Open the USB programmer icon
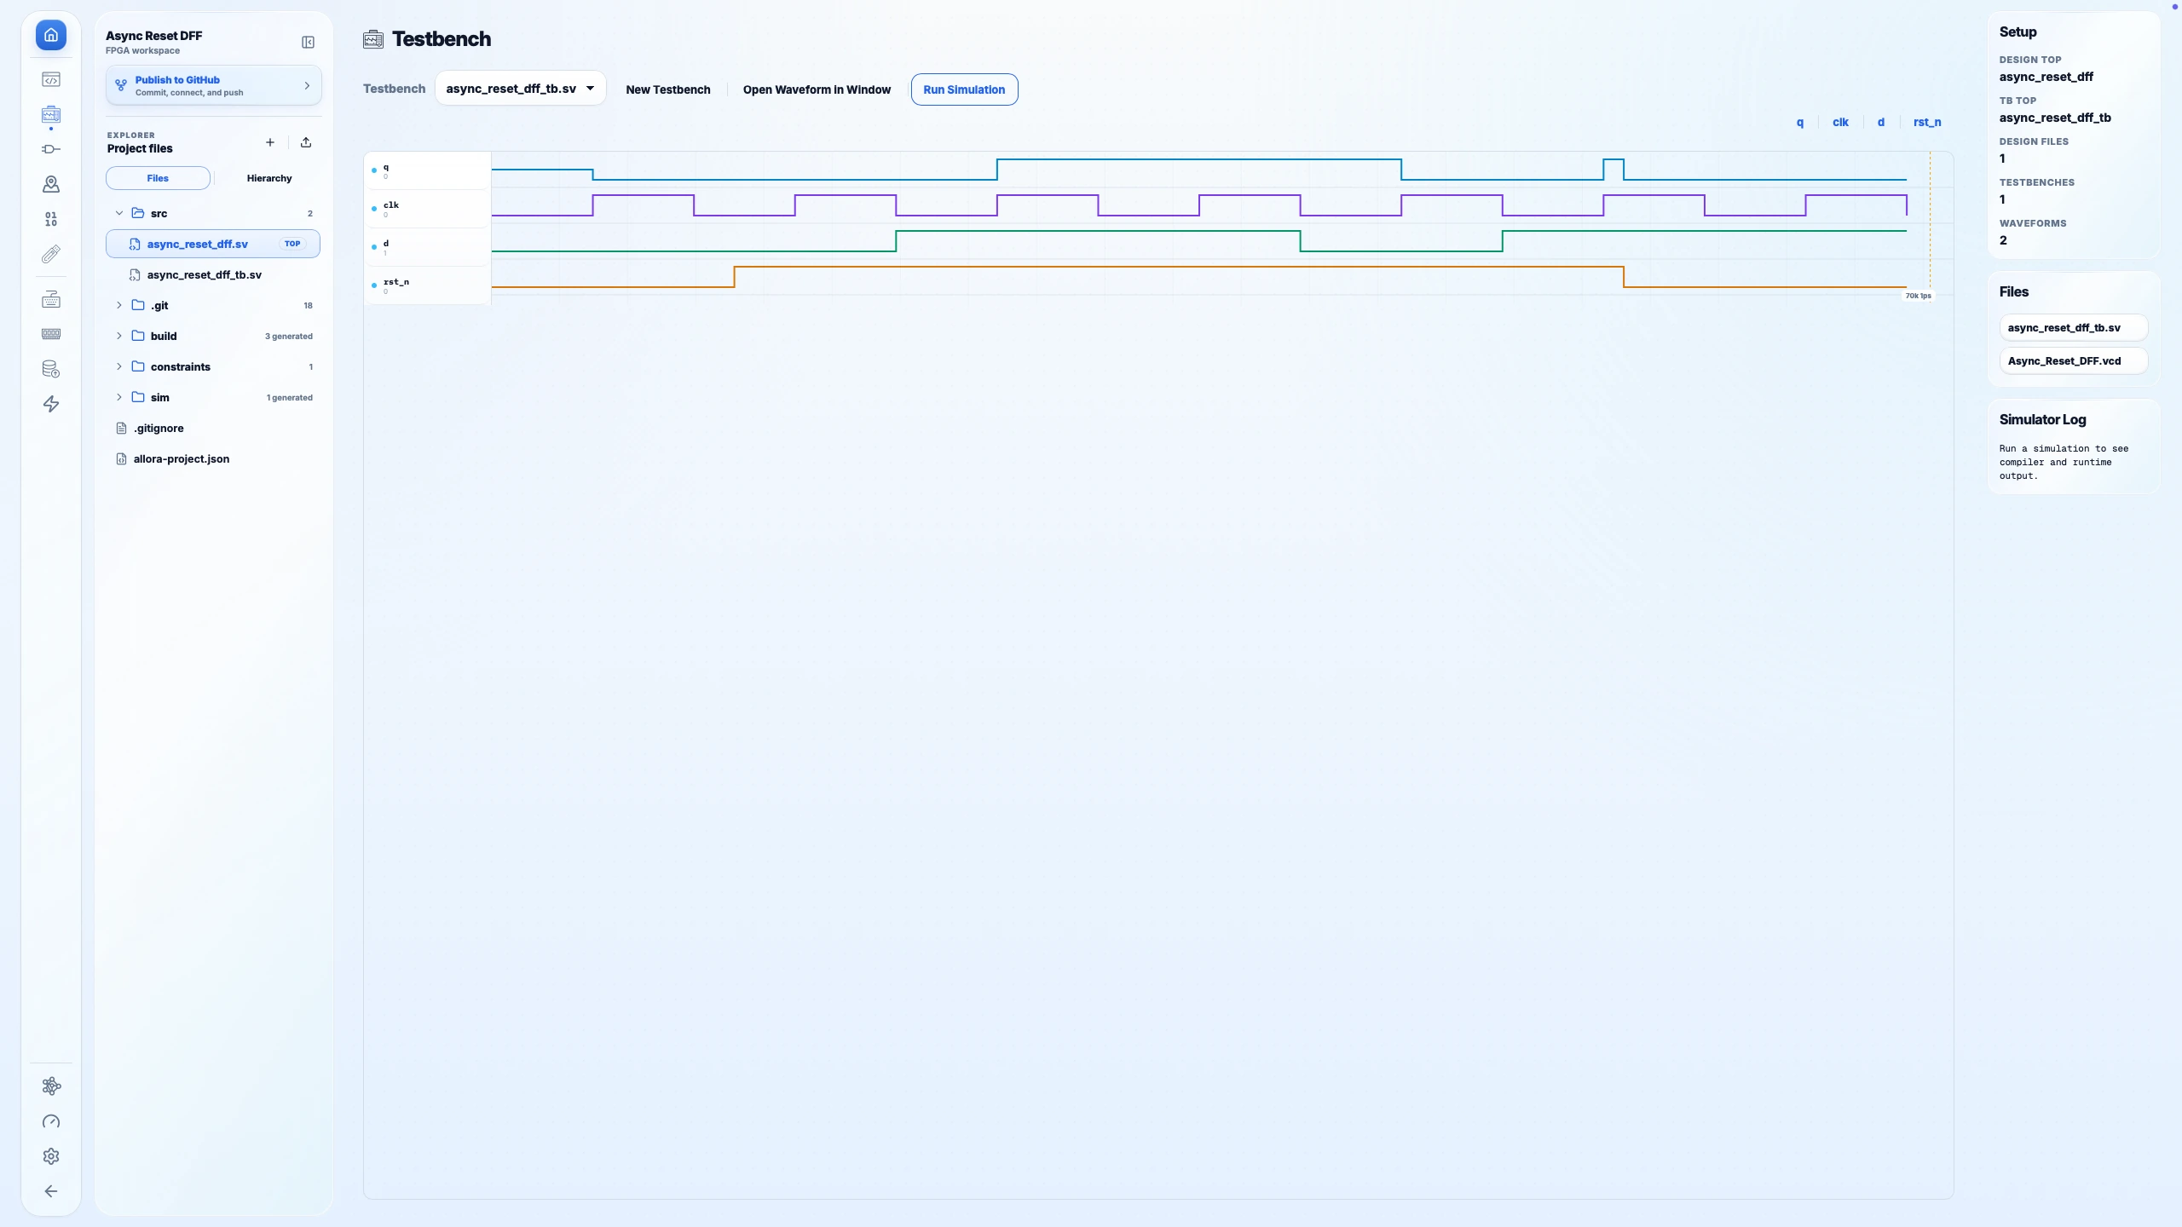Viewport: 2182px width, 1227px height. [51, 254]
